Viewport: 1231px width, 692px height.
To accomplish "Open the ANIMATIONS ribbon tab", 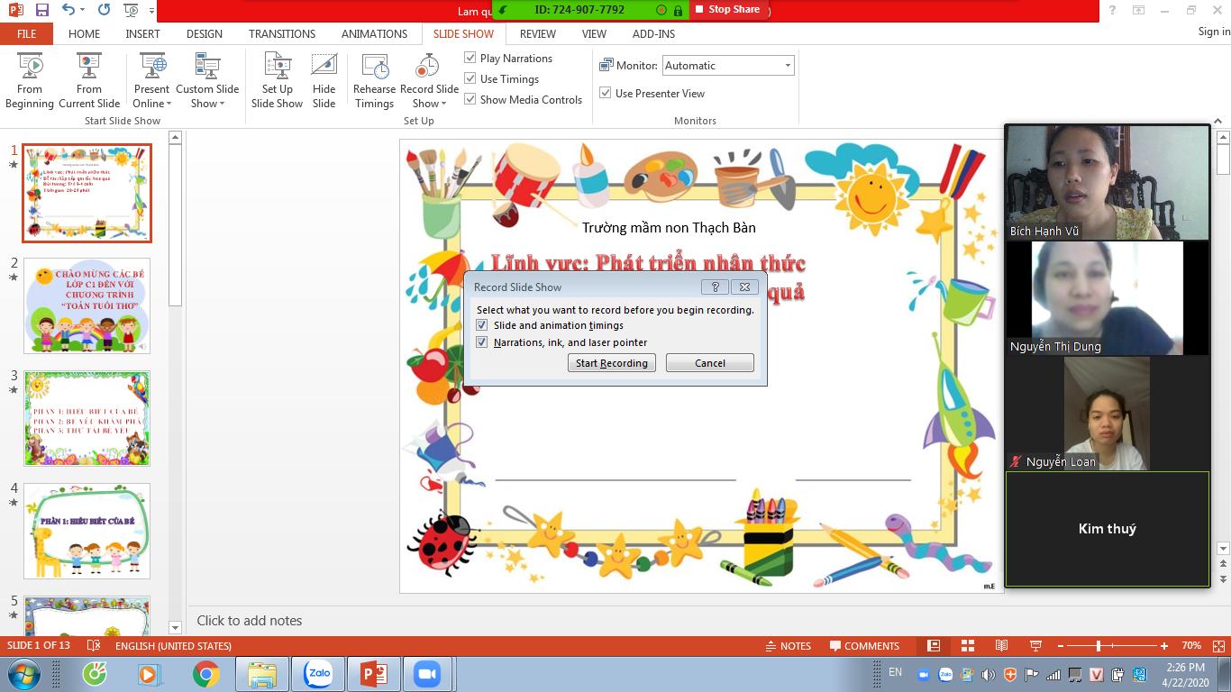I will click(x=374, y=33).
